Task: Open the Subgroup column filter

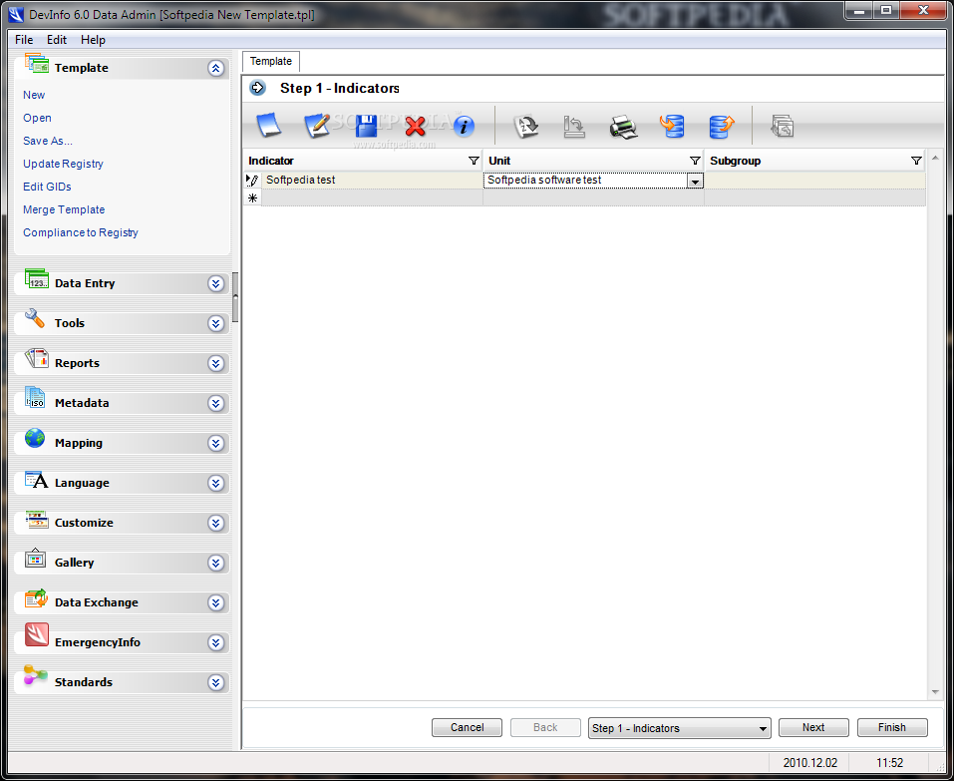Action: [916, 161]
